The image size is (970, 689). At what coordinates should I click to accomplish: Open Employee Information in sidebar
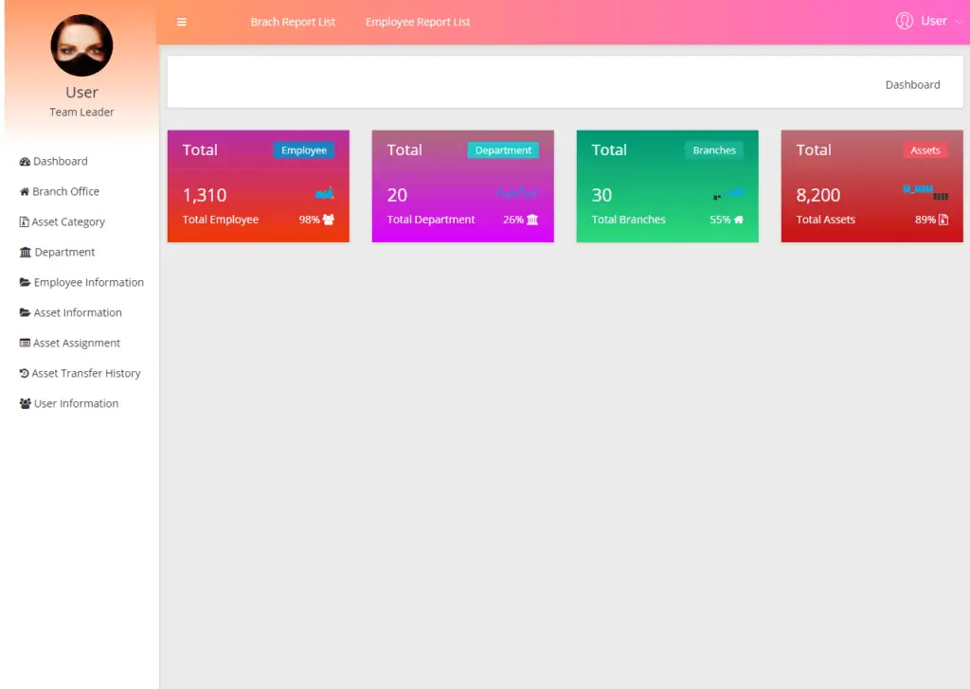88,282
